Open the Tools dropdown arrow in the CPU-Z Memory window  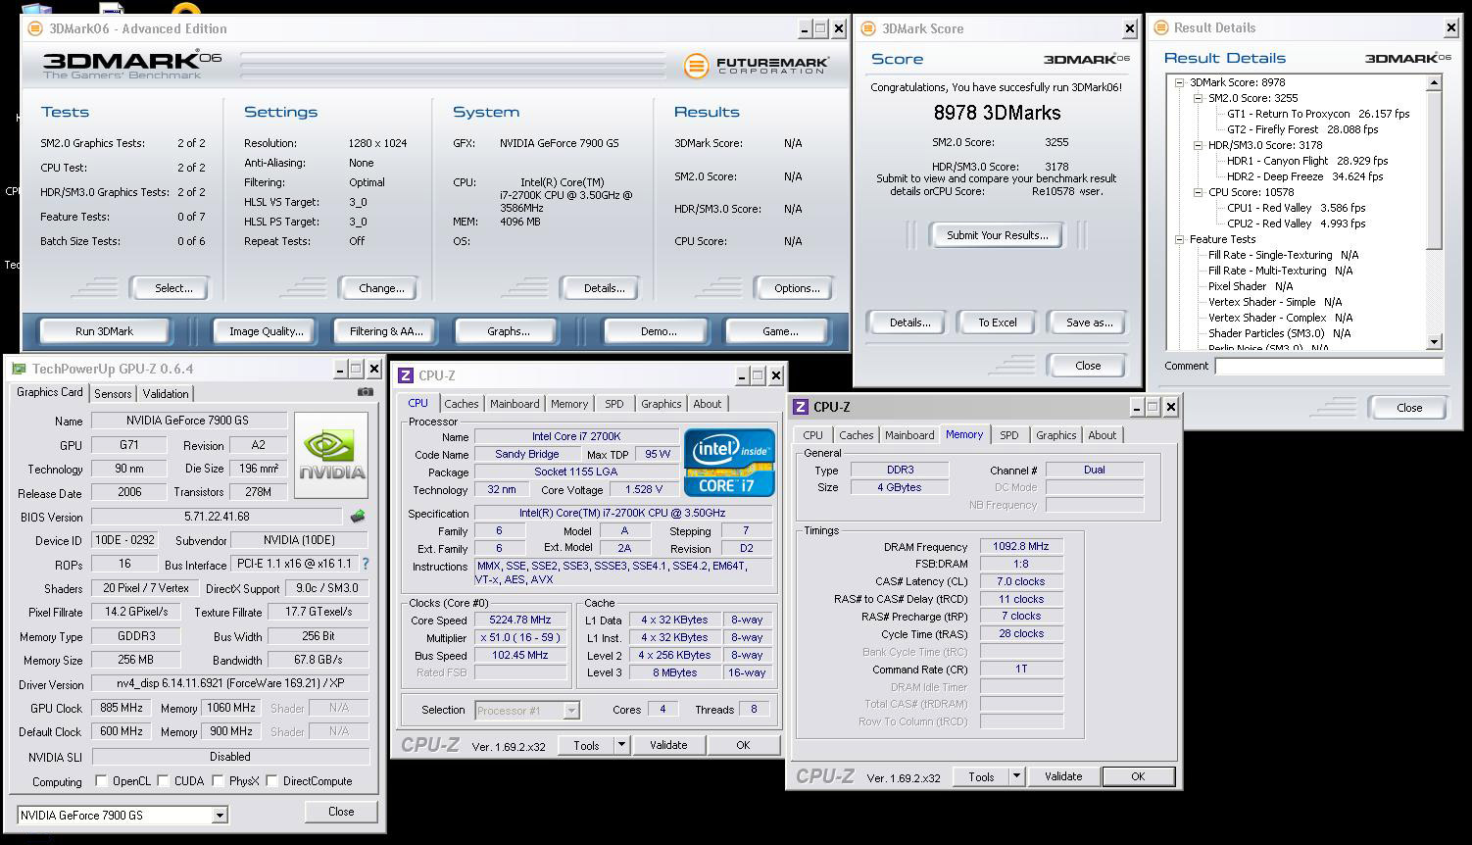coord(1016,776)
